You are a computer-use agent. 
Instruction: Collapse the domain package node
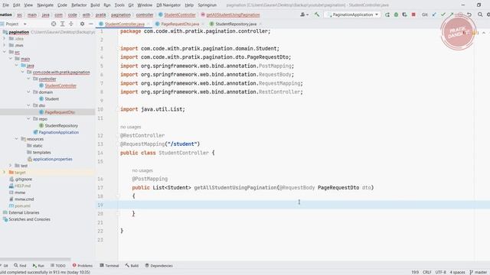[x=28, y=92]
